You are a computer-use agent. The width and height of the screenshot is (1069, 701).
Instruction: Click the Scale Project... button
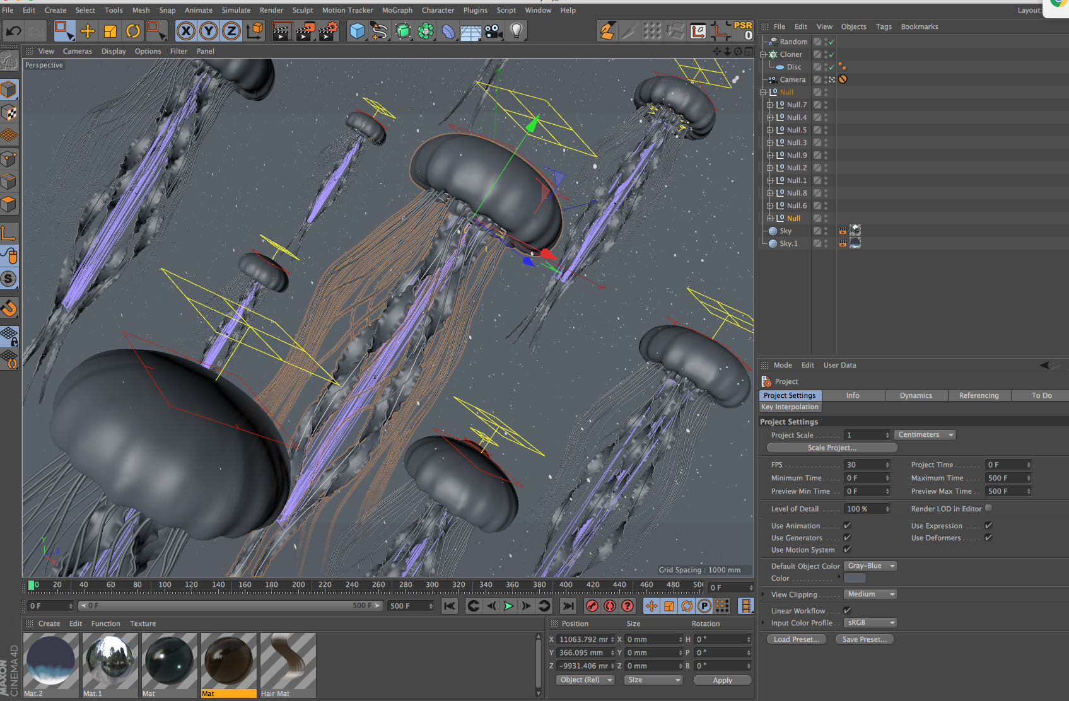pos(831,448)
